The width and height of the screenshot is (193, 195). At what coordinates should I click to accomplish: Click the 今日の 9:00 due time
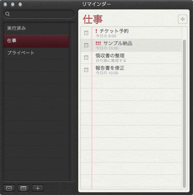coord(106,36)
